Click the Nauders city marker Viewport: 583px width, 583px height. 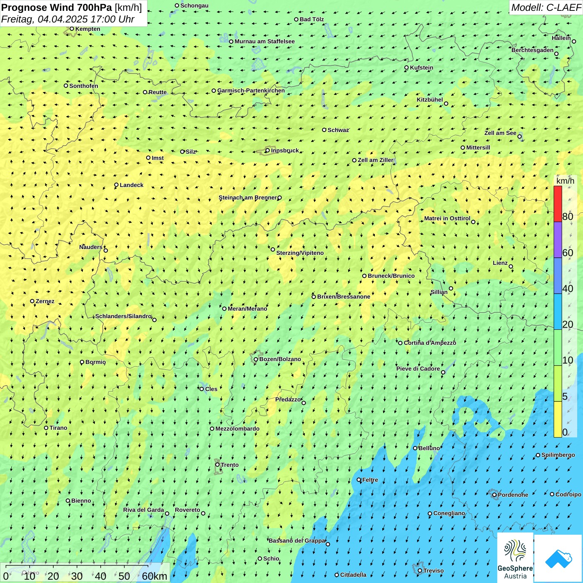click(x=106, y=250)
